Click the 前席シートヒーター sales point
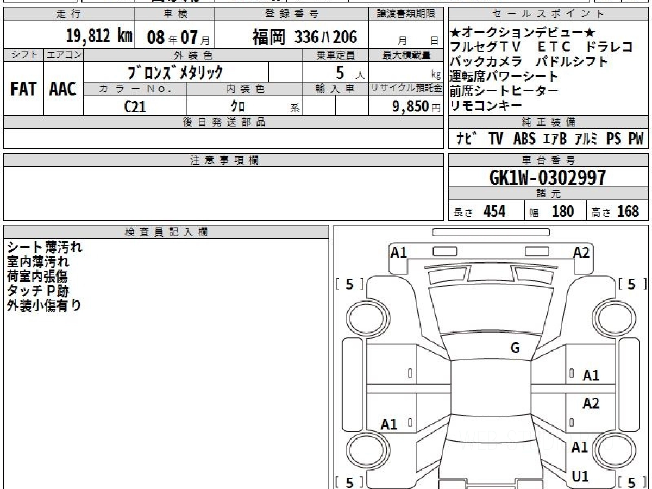Image resolution: width=652 pixels, height=489 pixels. pyautogui.click(x=504, y=91)
